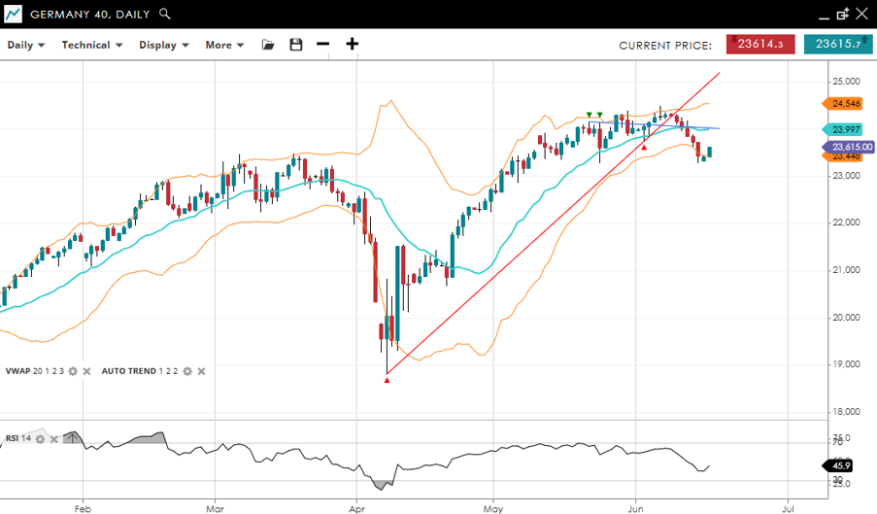Open AUTO TREND settings gear
Image resolution: width=877 pixels, height=514 pixels.
click(x=187, y=371)
